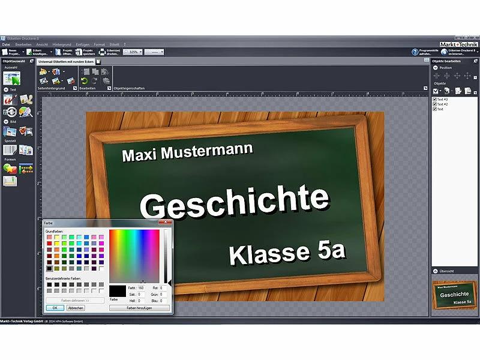Open Programmhilfe via the question mark icon
This screenshot has height=360, width=480.
(x=415, y=52)
